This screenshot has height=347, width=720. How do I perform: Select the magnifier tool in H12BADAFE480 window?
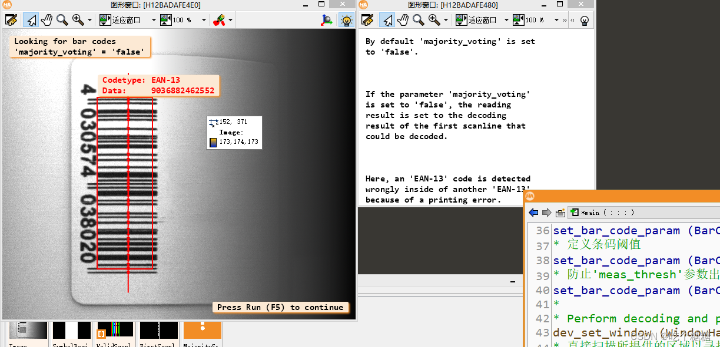[x=418, y=20]
